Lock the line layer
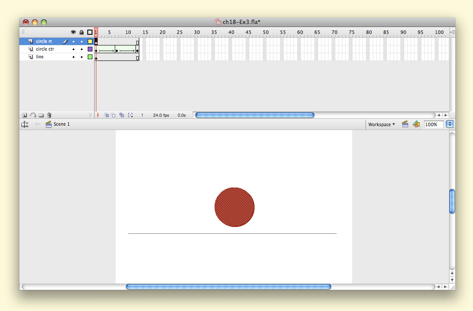The image size is (473, 311). tap(82, 57)
